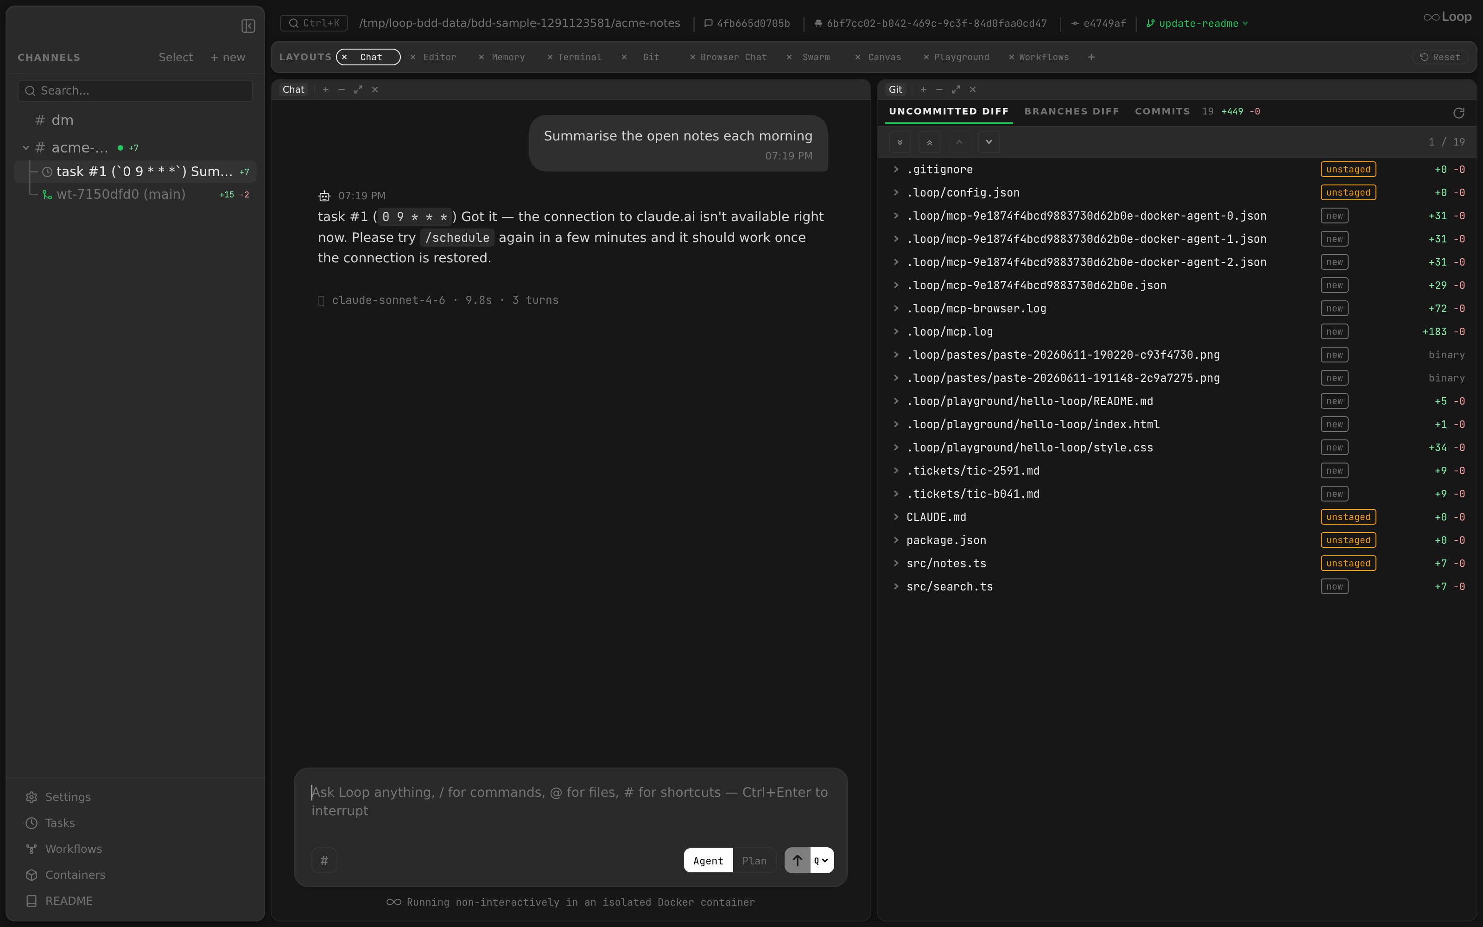The image size is (1483, 927).
Task: Open the Ctrl+K search command button
Action: 314,23
